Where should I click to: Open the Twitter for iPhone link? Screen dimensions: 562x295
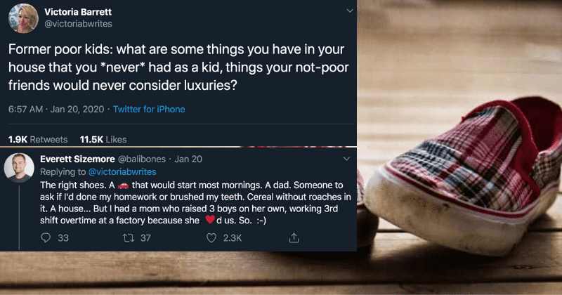148,110
